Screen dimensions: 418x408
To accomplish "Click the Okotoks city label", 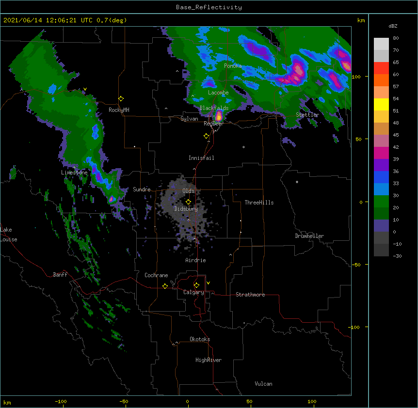I will point(200,339).
